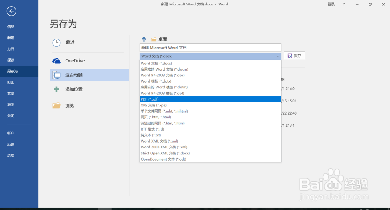Choose 这台电脑 as save location
390x210 pixels.
[x=90, y=75]
